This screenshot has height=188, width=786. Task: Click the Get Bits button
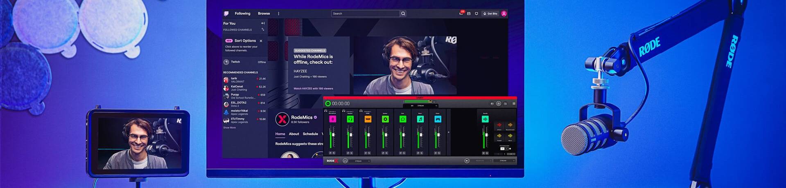pyautogui.click(x=490, y=13)
